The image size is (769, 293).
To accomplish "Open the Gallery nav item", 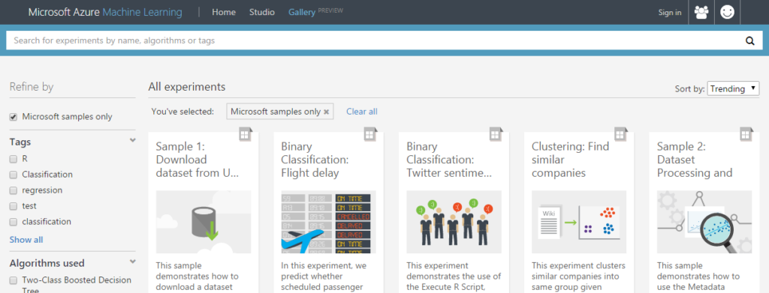I will [x=302, y=12].
